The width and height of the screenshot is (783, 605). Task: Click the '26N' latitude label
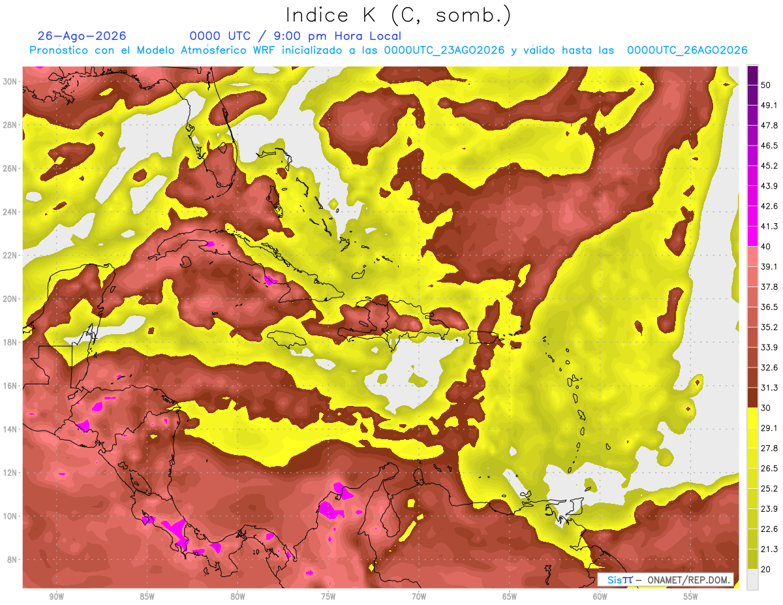click(10, 168)
